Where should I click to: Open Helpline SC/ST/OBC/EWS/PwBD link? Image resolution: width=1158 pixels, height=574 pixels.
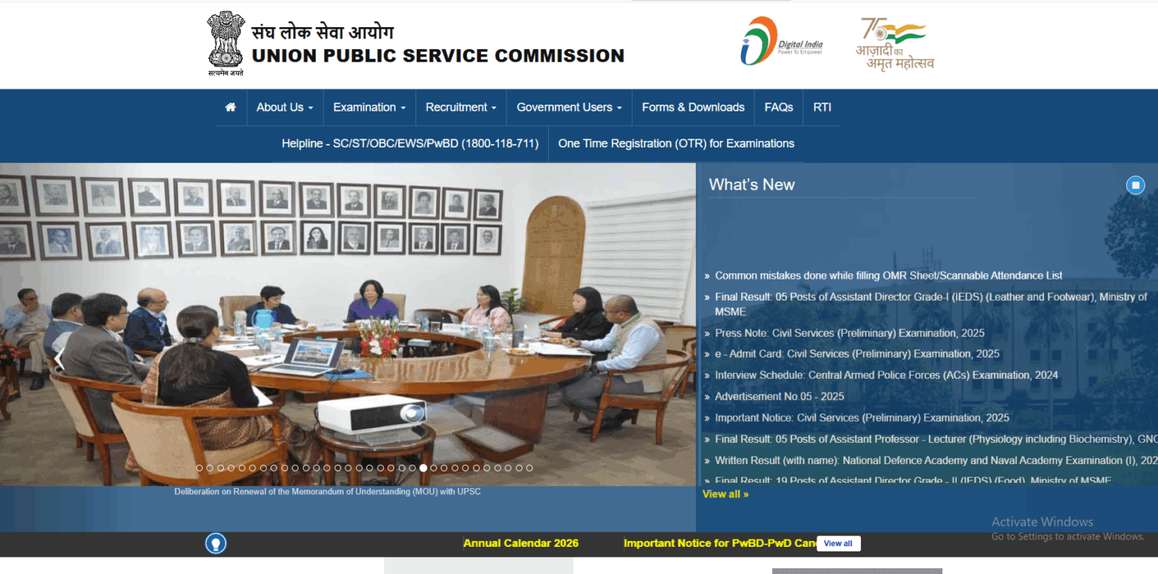click(410, 143)
